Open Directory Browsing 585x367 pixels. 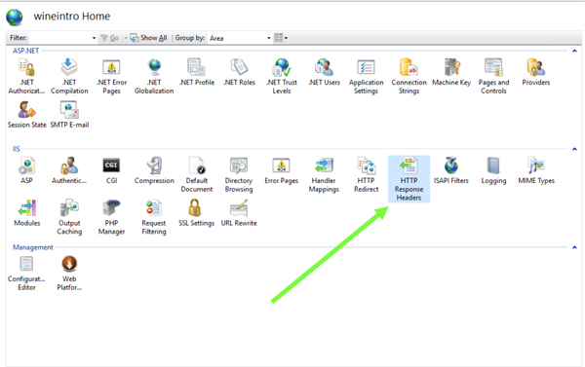(239, 175)
